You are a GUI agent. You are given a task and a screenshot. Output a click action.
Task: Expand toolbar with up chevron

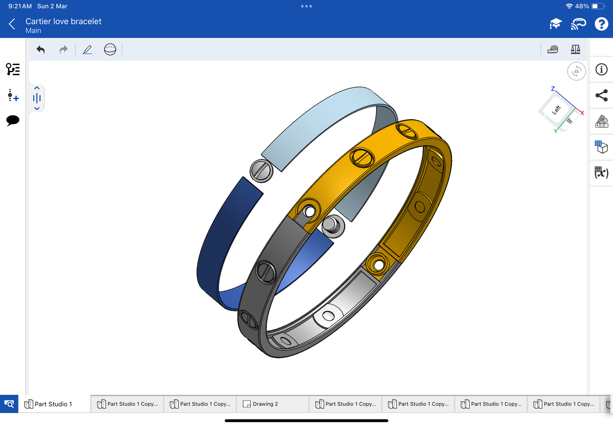tap(37, 88)
